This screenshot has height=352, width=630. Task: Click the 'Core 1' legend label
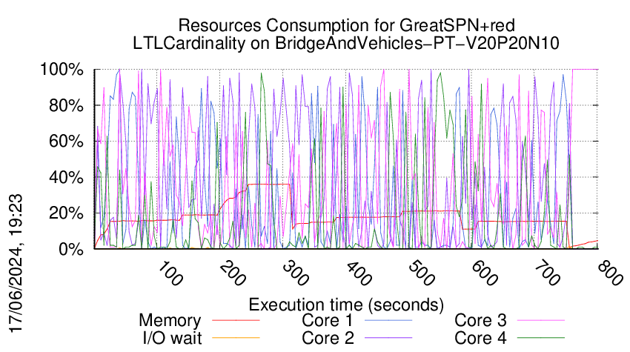point(328,321)
